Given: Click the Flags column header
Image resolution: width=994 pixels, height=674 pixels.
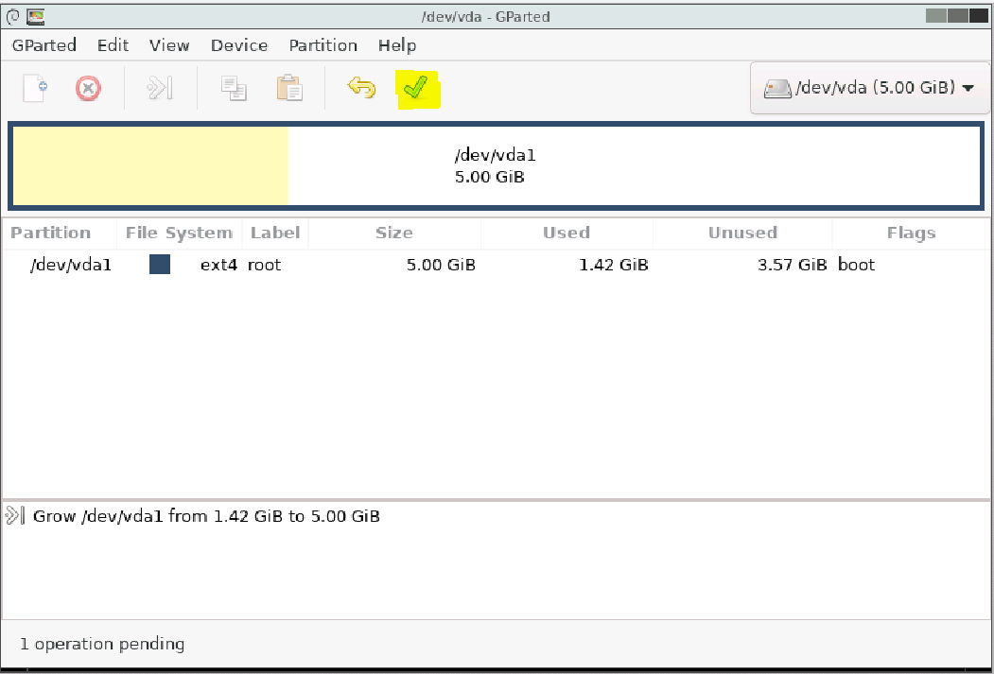Looking at the screenshot, I should tap(911, 233).
